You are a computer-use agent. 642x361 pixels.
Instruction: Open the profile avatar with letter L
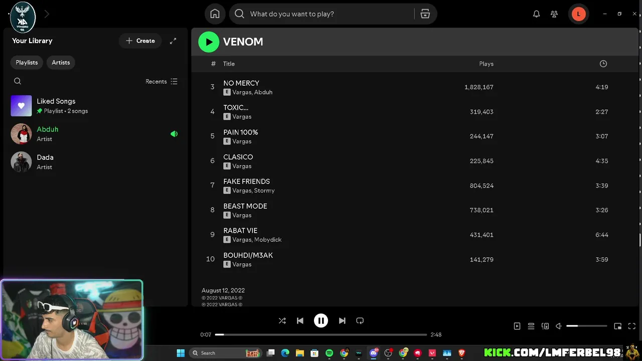point(578,14)
